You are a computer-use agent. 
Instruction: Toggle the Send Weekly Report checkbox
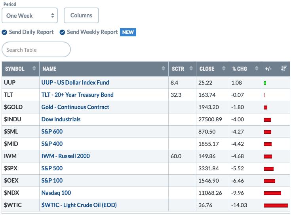click(62, 32)
